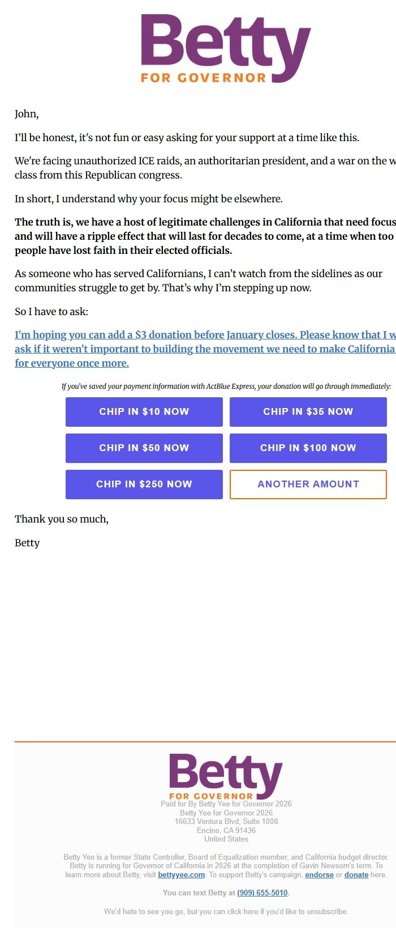396x943 pixels.
Task: Click the (909) 655-5010 phone link
Action: (262, 892)
